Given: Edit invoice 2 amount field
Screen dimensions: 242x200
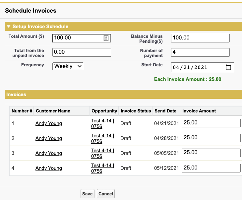Looking at the screenshot, I should click(x=211, y=138).
